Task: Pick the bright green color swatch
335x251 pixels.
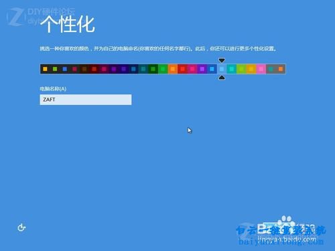Action: pyautogui.click(x=163, y=69)
